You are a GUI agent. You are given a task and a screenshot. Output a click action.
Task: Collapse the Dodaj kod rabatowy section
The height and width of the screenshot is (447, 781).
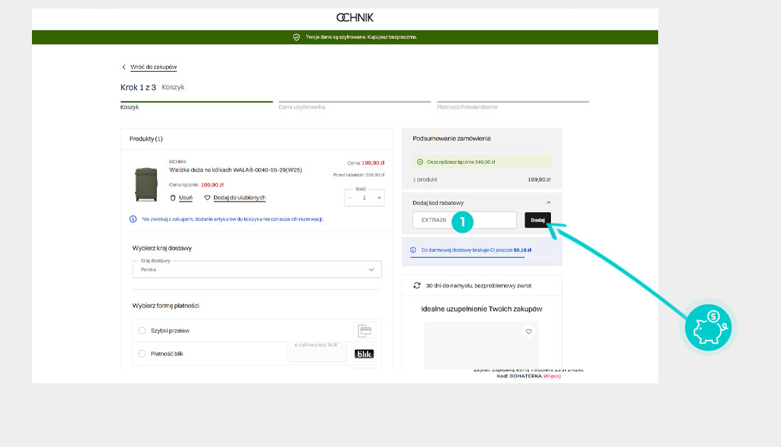pyautogui.click(x=548, y=203)
